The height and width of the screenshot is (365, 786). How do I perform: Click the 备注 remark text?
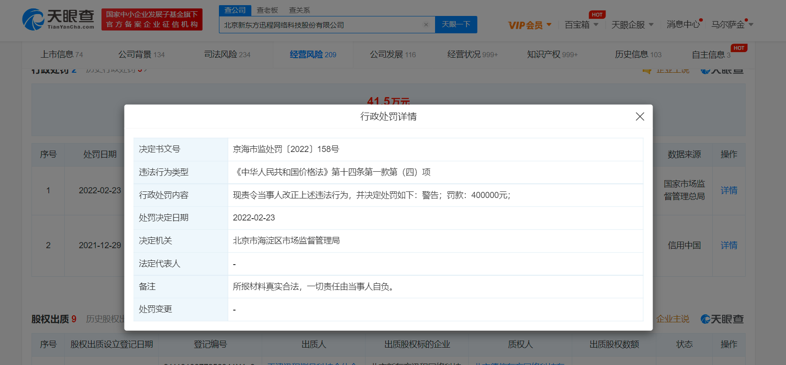[313, 287]
